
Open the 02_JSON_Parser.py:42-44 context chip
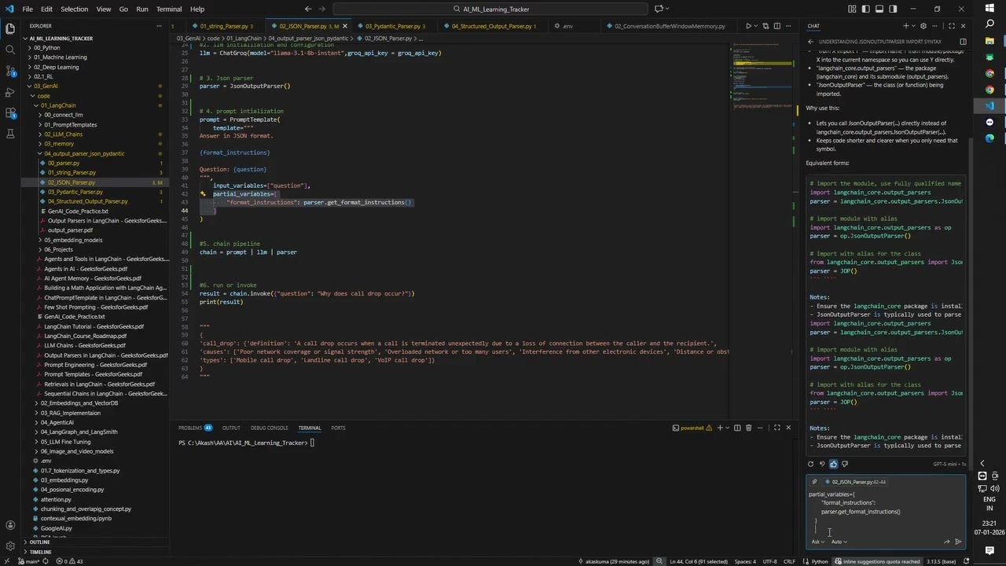point(854,482)
